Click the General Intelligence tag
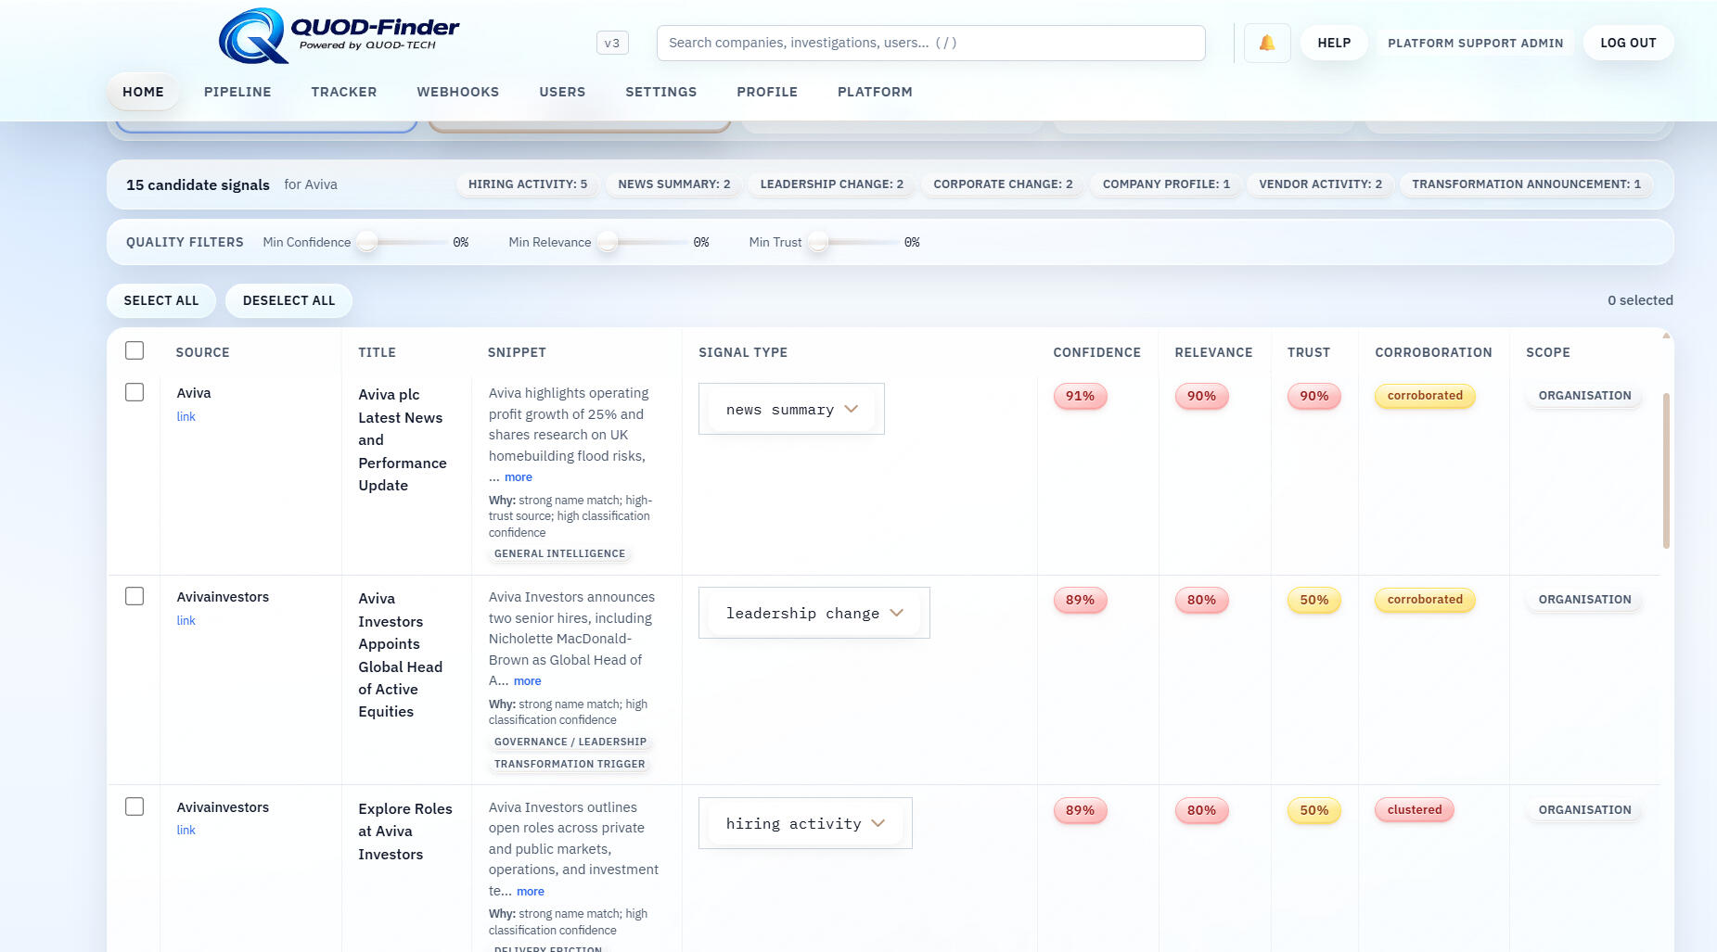1717x952 pixels. (x=559, y=553)
